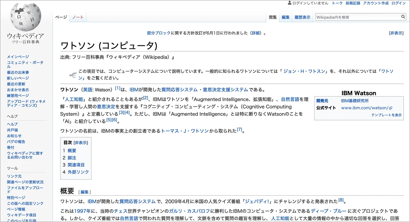Viewport: 410px width, 222px height.
Task: Open 英語 link before Watson
Action: pyautogui.click(x=87, y=90)
